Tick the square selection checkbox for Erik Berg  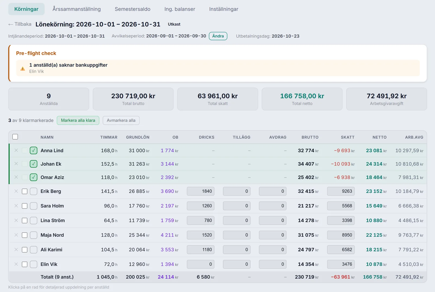point(24,191)
